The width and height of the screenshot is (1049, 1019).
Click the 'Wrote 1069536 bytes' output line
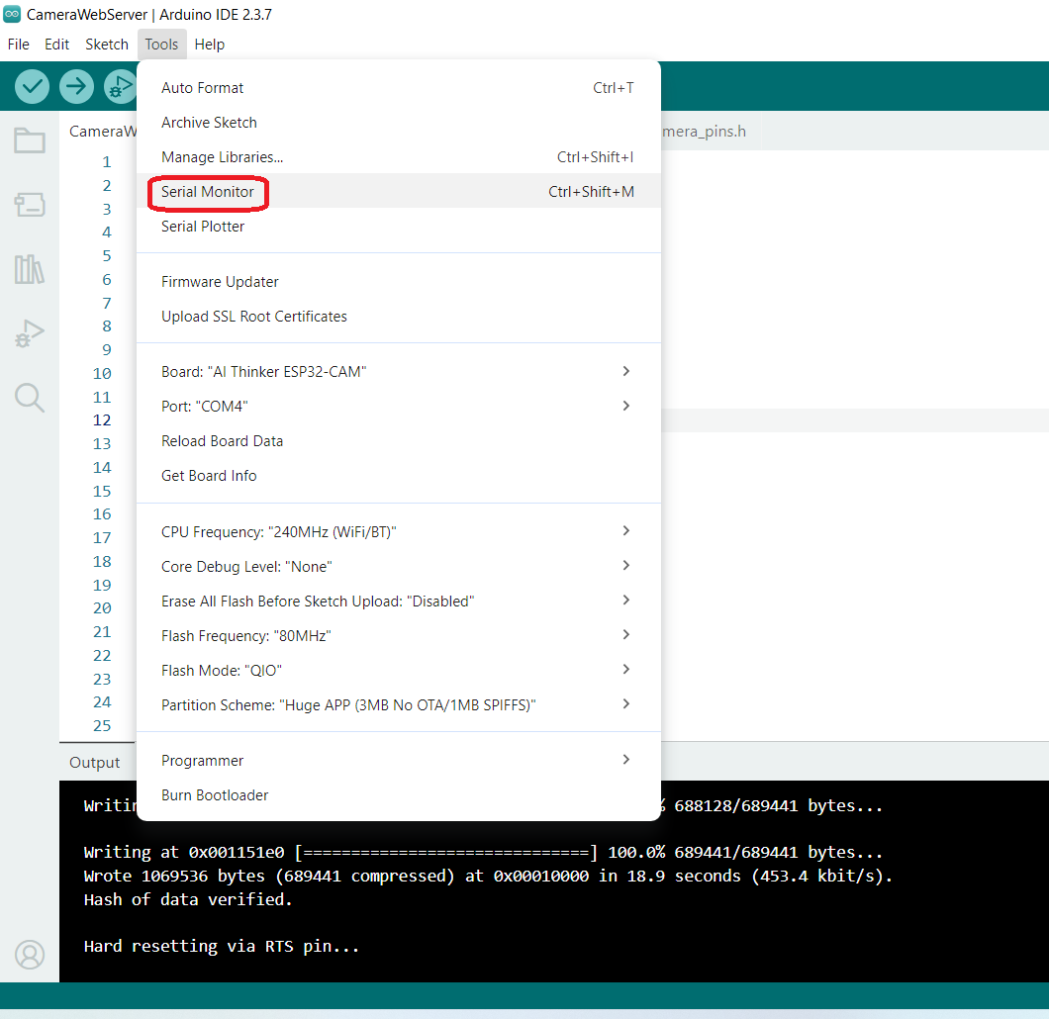488,877
